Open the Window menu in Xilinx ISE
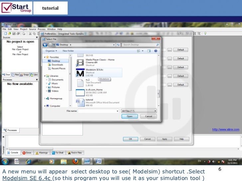242x181 pixels. pyautogui.click(x=52, y=29)
